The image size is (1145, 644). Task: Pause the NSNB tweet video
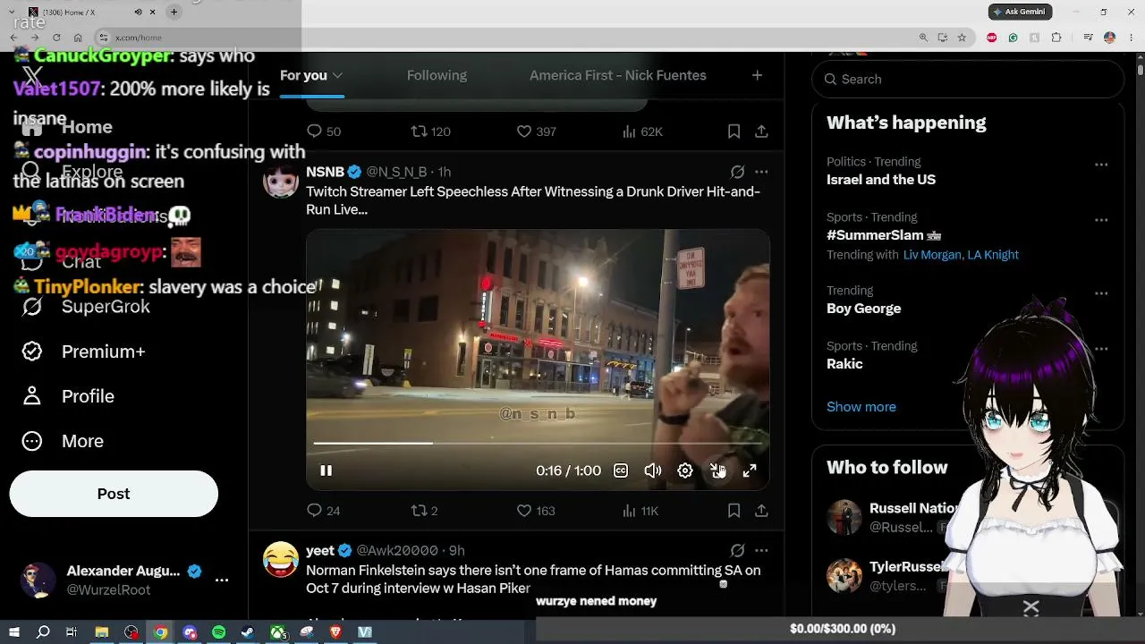click(326, 470)
